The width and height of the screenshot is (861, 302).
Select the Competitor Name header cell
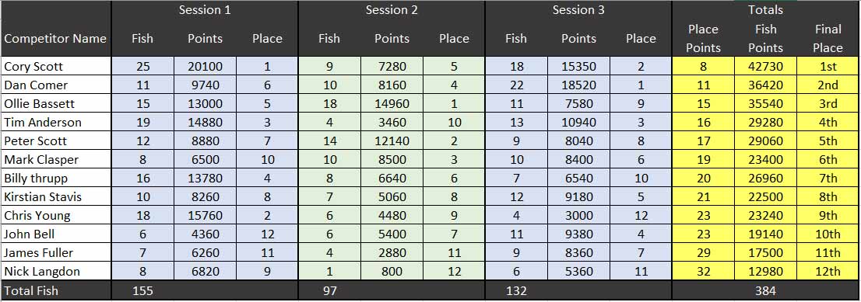click(55, 38)
